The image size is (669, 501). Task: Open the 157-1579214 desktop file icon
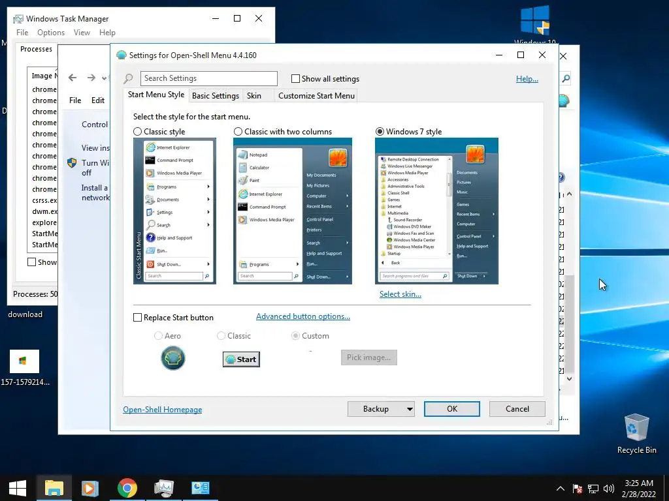(x=25, y=368)
